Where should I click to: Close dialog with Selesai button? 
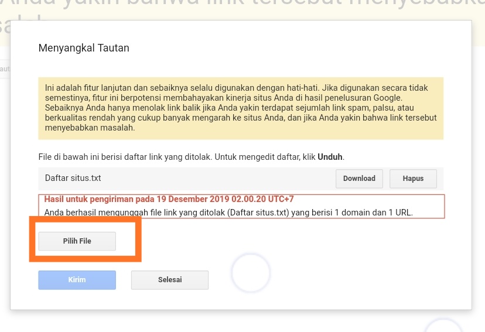coord(170,280)
